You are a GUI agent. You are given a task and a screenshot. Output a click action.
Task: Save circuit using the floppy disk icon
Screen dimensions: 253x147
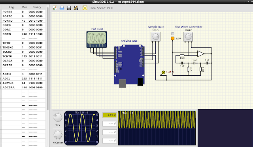[x=69, y=8]
